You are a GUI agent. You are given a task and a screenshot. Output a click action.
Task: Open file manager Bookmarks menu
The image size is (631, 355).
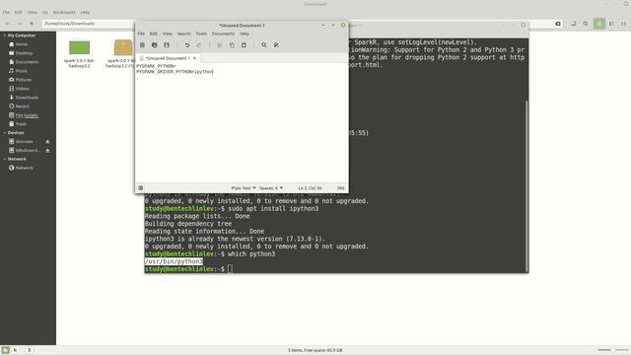pyautogui.click(x=64, y=13)
